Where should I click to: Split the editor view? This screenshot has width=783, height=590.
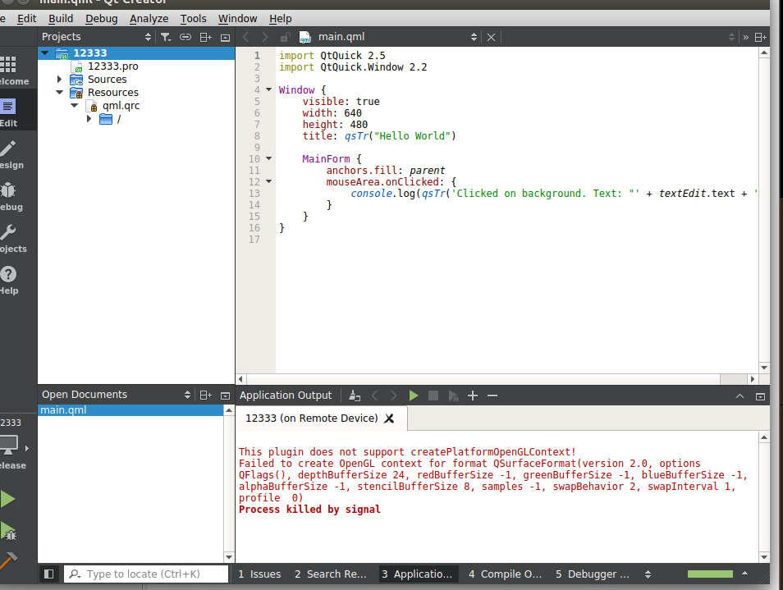pos(761,38)
